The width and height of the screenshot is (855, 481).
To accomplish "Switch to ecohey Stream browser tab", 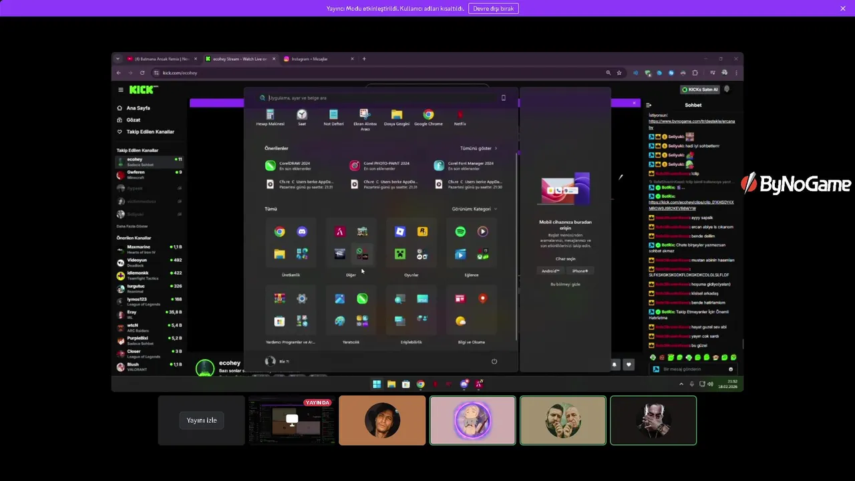I will coord(240,59).
